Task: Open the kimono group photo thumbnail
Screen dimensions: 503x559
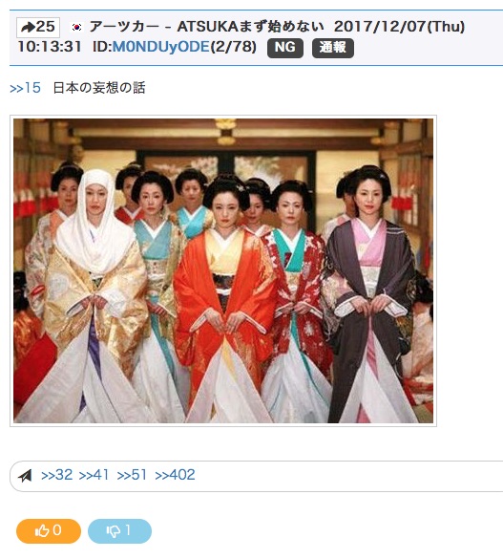Action: (223, 270)
